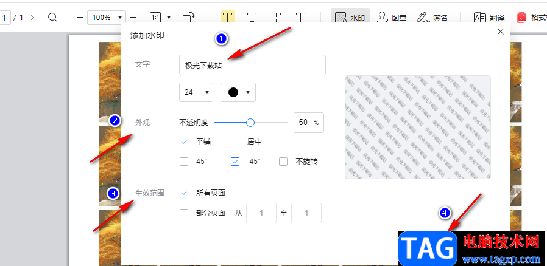Enable the 不旋转 no rotation checkbox
The height and width of the screenshot is (266, 547).
283,162
